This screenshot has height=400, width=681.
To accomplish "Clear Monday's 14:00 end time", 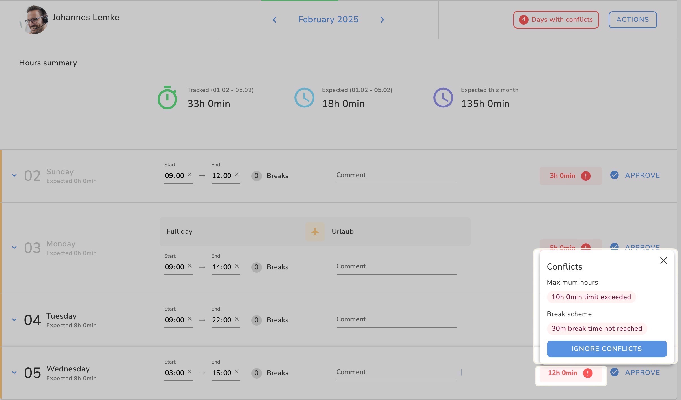I will pyautogui.click(x=237, y=266).
